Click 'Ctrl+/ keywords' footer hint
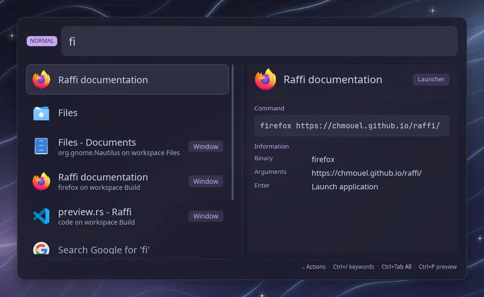The width and height of the screenshot is (484, 297). 353,267
